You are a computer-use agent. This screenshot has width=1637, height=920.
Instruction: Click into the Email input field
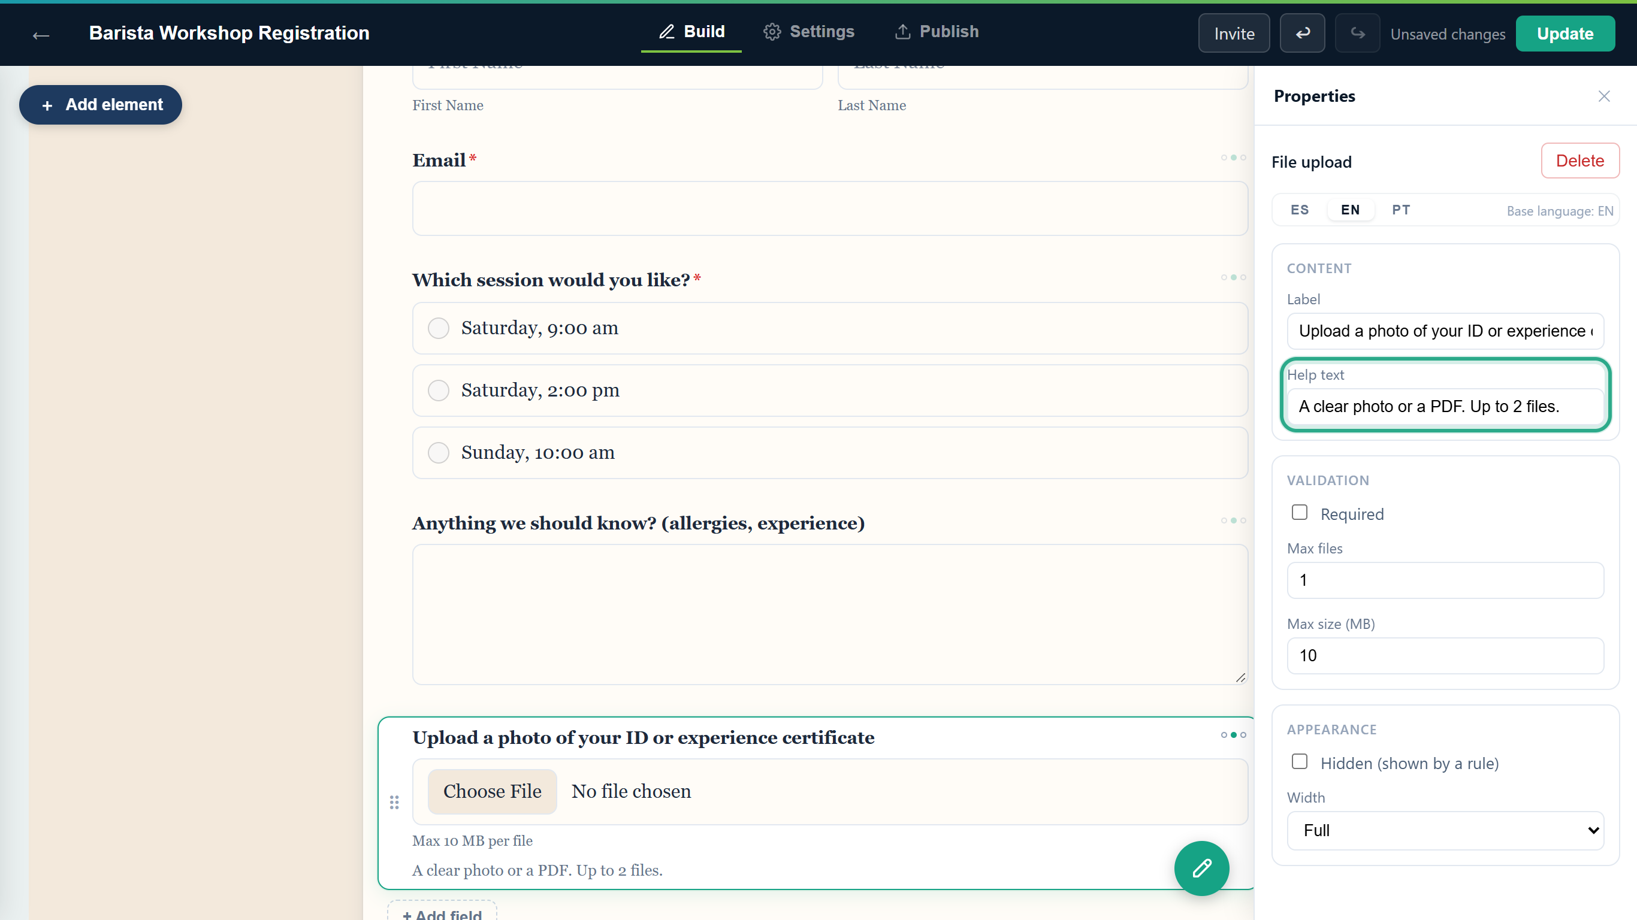point(830,209)
